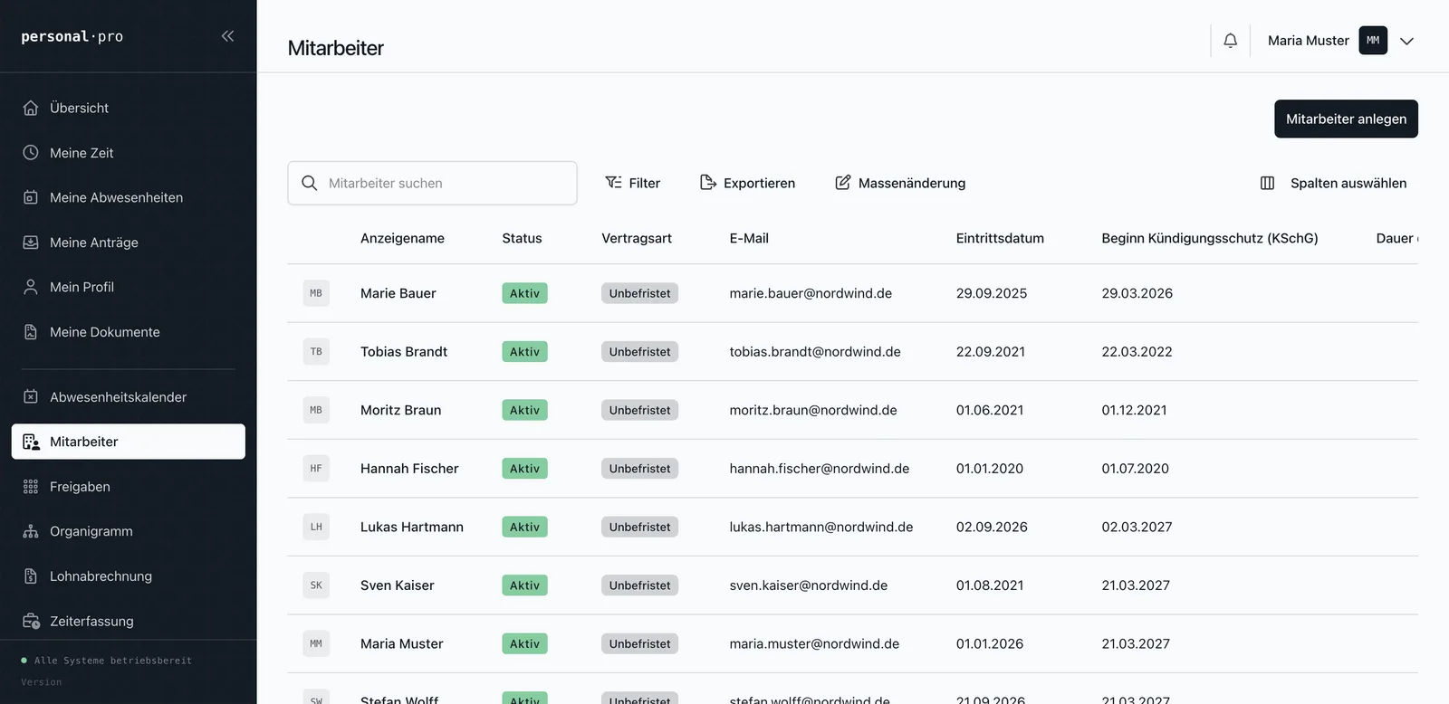The width and height of the screenshot is (1449, 704).
Task: Click the Spalten auswählen columns icon
Action: [1267, 183]
